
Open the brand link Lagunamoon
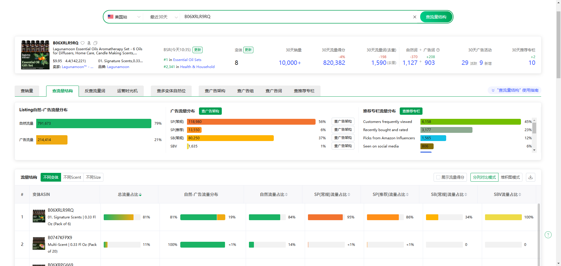tap(118, 67)
